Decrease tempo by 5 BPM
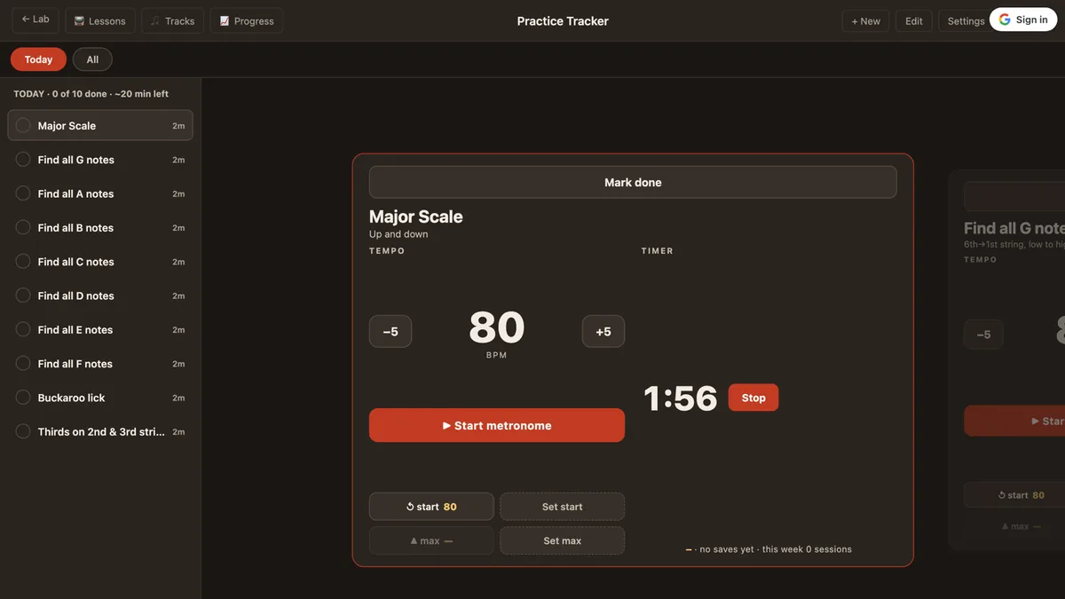 coord(390,331)
